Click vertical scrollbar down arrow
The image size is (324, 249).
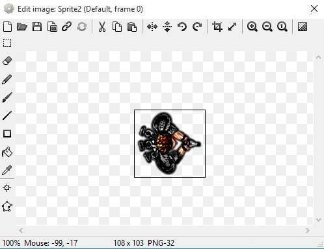(318, 220)
